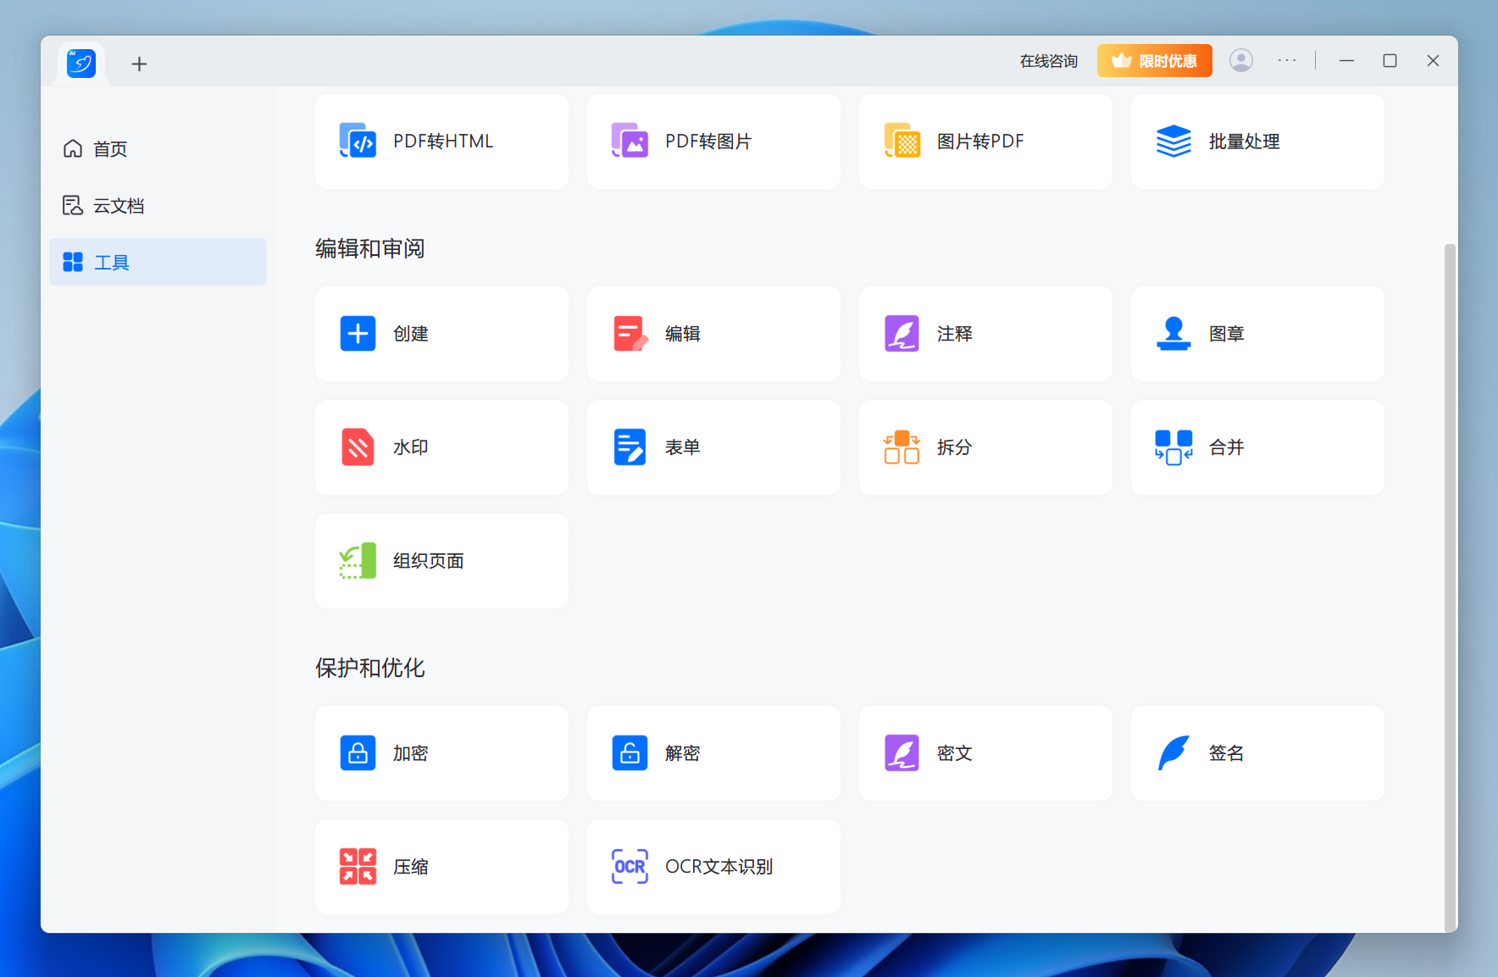Click the 图片转PDF label text
1498x977 pixels.
pyautogui.click(x=980, y=142)
